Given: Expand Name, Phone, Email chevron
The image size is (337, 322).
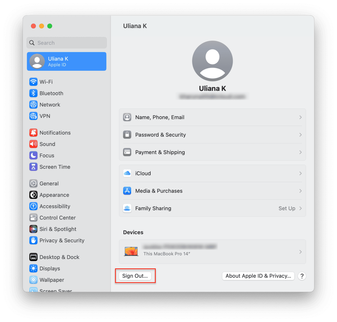Looking at the screenshot, I should tap(300, 117).
